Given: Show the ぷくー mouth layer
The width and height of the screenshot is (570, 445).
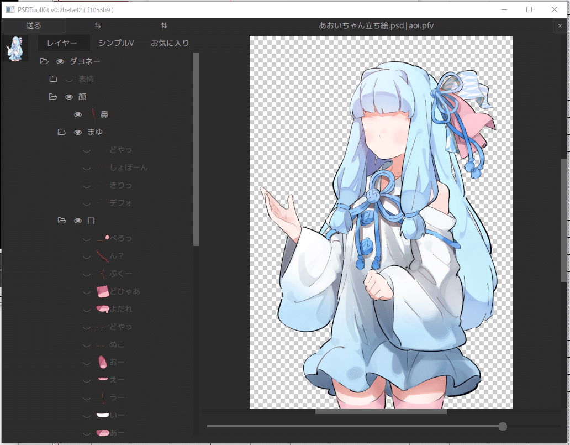Looking at the screenshot, I should click(87, 274).
